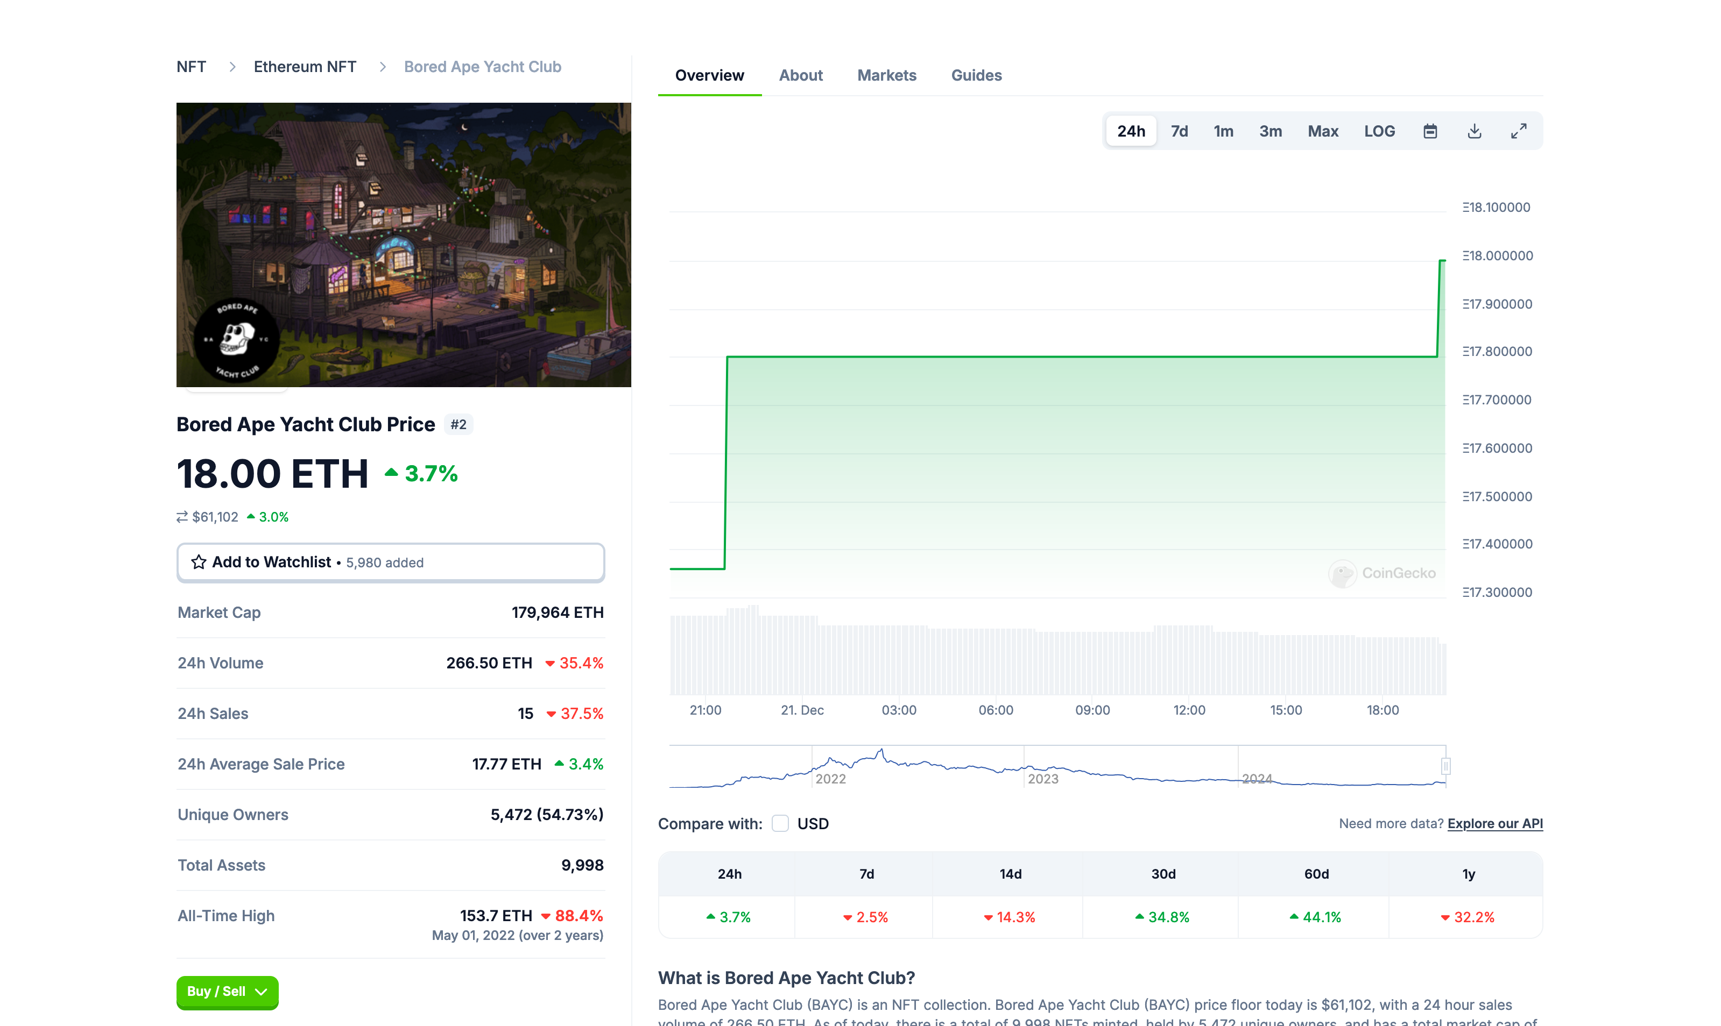Open the Guides tab

[x=976, y=75]
